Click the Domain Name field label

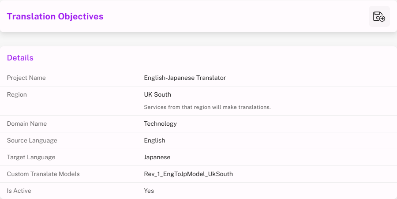click(x=27, y=124)
